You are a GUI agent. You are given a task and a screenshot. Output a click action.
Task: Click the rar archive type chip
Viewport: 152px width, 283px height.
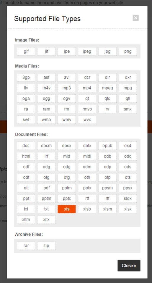(x=26, y=246)
